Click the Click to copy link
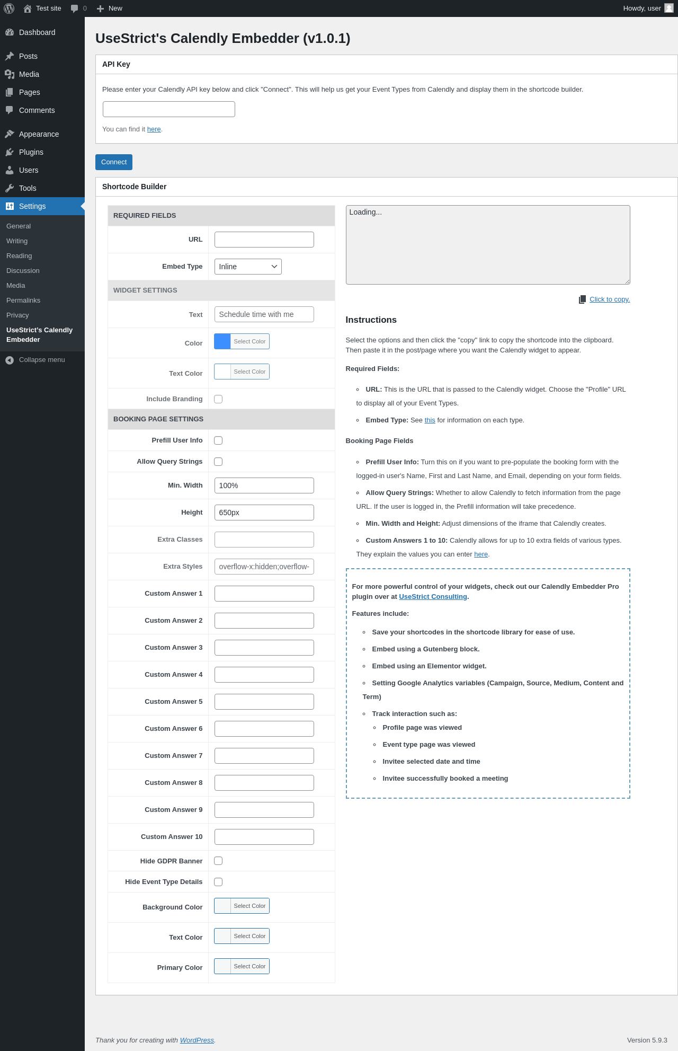This screenshot has height=1051, width=678. [x=610, y=299]
